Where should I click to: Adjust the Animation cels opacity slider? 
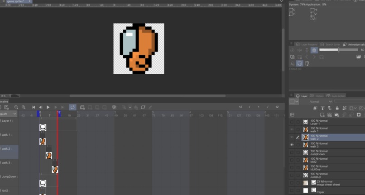(x=338, y=50)
